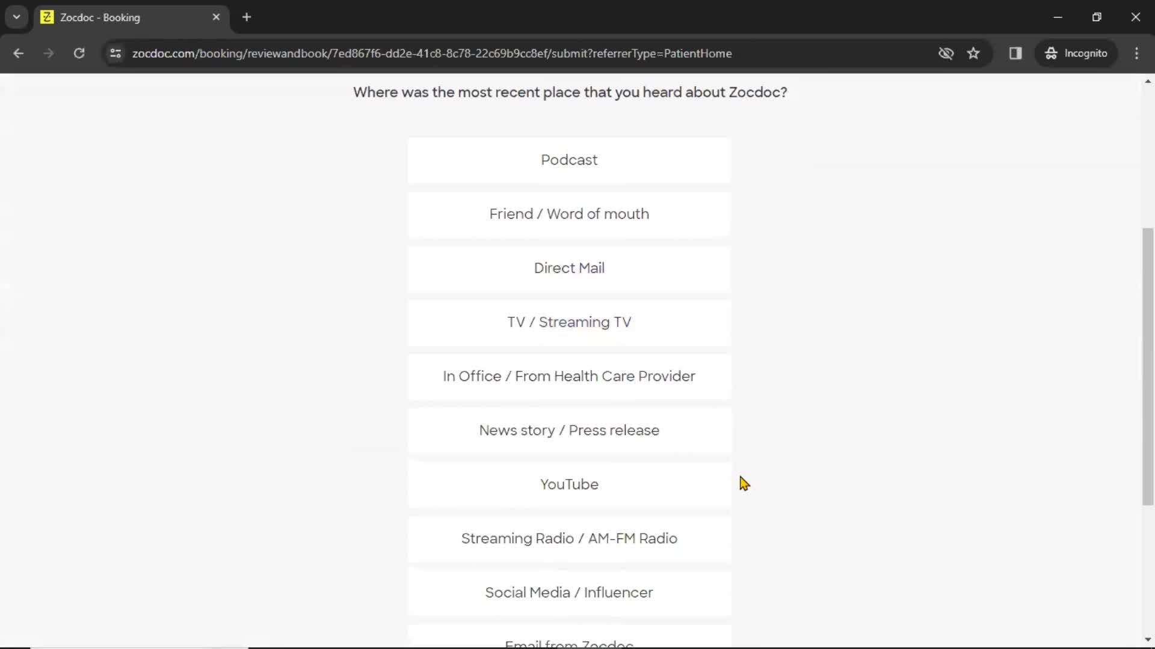The image size is (1155, 649).
Task: View site information icon in address bar
Action: 115,53
